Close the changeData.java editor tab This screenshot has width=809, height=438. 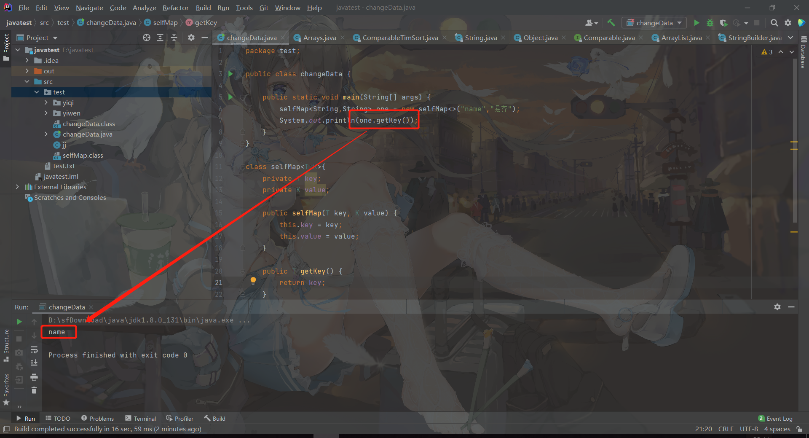283,38
